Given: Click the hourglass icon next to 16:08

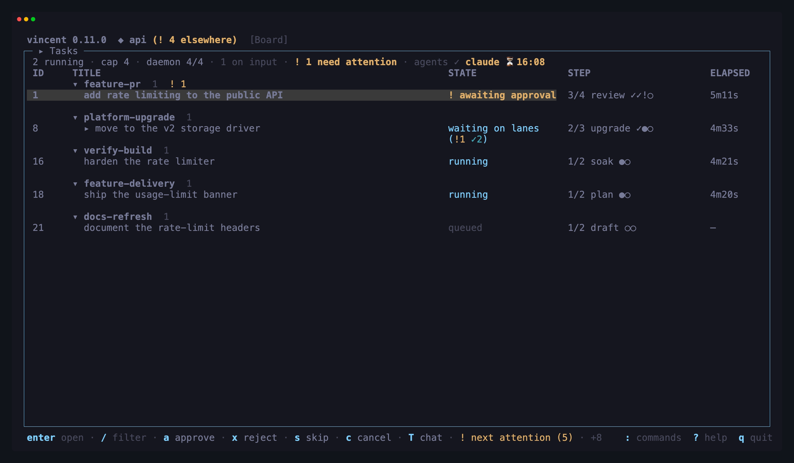Looking at the screenshot, I should (510, 62).
